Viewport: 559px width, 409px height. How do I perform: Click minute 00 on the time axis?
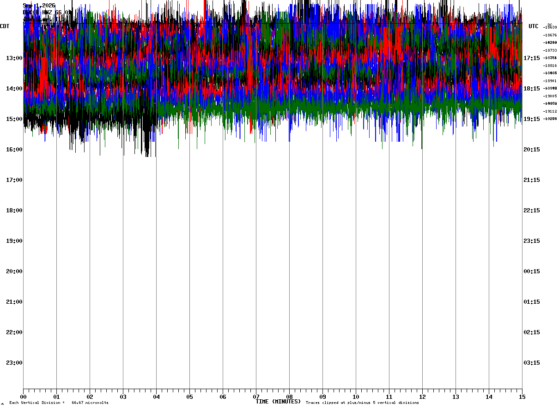(24, 397)
